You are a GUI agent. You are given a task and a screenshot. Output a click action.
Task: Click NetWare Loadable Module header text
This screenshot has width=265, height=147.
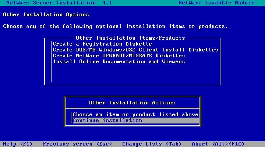coord(216,3)
